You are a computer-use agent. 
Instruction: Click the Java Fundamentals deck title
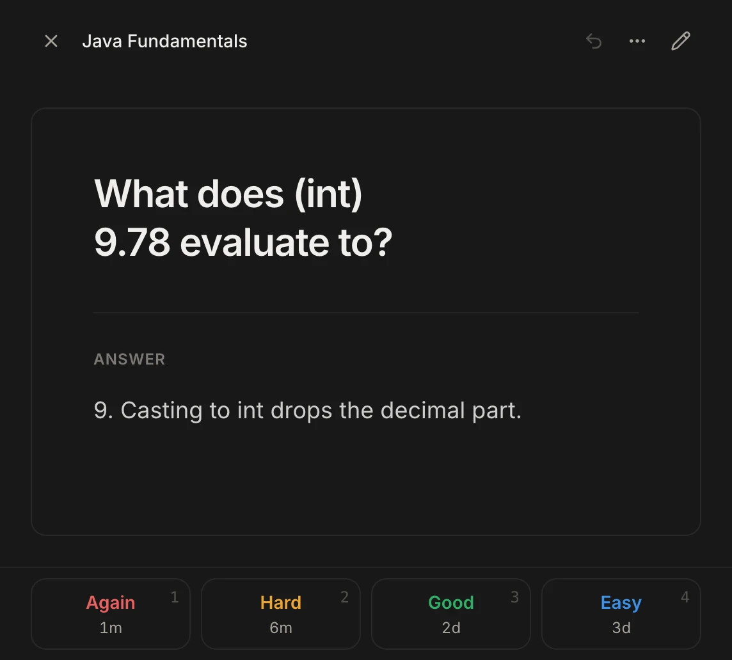[x=165, y=41]
